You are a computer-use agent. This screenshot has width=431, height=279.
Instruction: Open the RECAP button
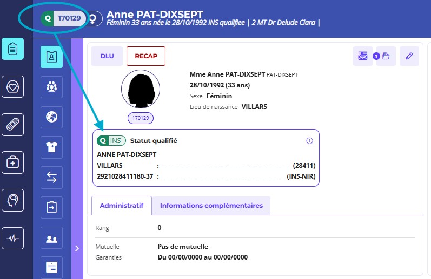[146, 56]
